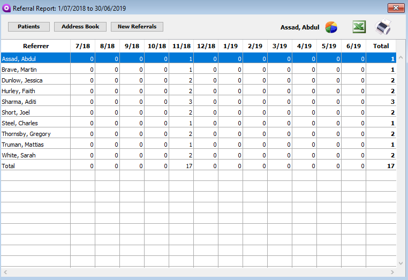Screen dimensions: 408x280
Task: Click the horizontal scrollbar left arrow
Action: [x=5, y=273]
